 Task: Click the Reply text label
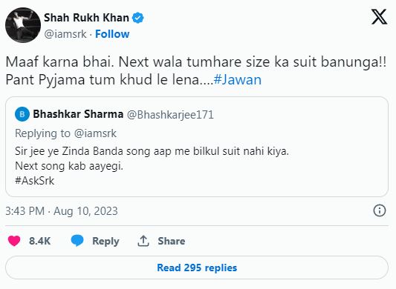(x=106, y=241)
